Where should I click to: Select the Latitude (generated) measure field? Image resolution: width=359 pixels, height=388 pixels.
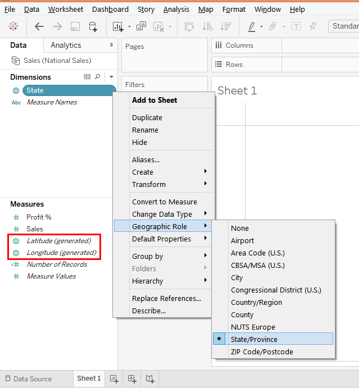tap(58, 240)
